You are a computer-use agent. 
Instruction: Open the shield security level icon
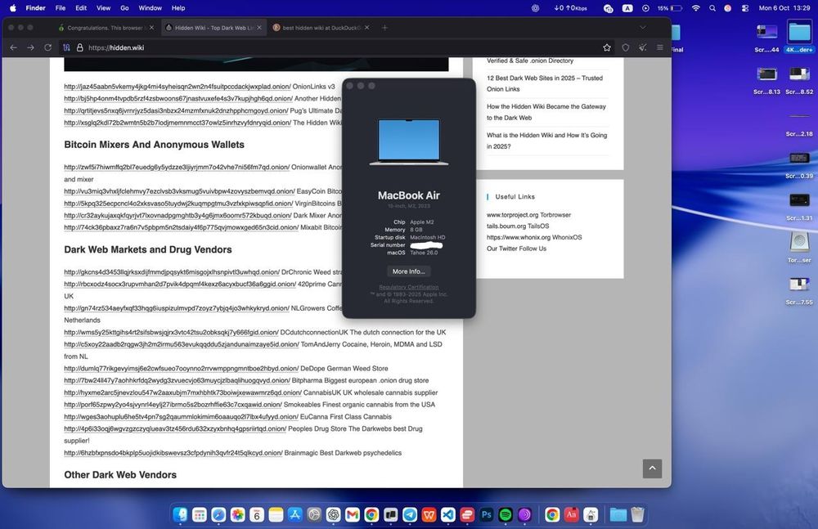[626, 47]
